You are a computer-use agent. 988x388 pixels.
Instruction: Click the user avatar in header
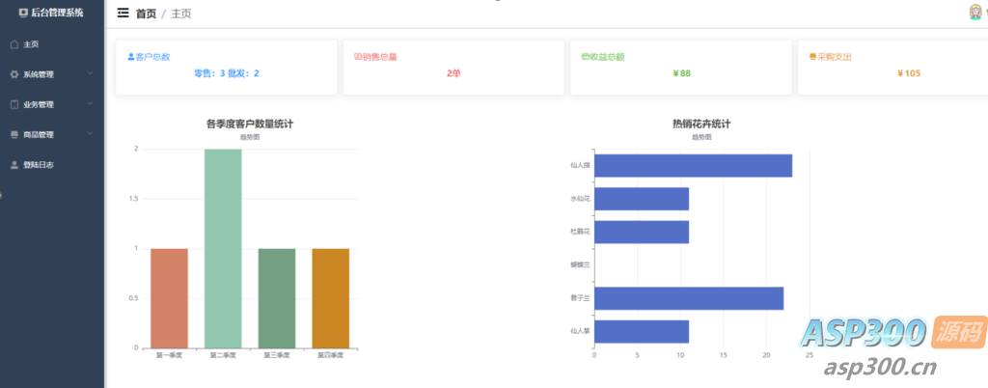click(974, 13)
